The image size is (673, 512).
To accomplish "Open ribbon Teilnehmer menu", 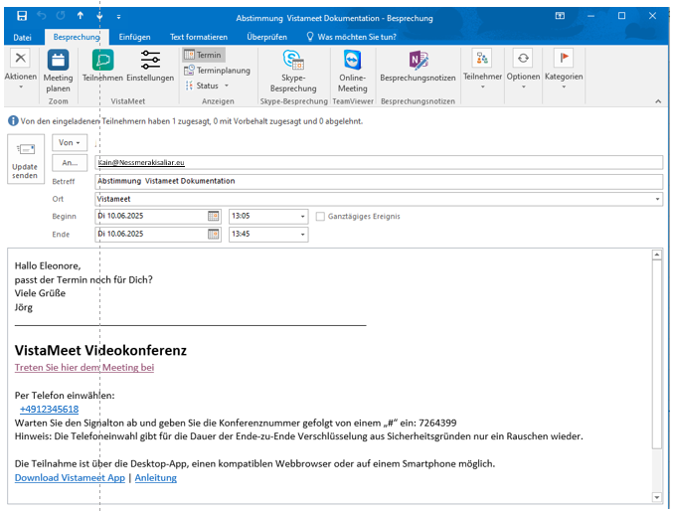I will pos(482,69).
